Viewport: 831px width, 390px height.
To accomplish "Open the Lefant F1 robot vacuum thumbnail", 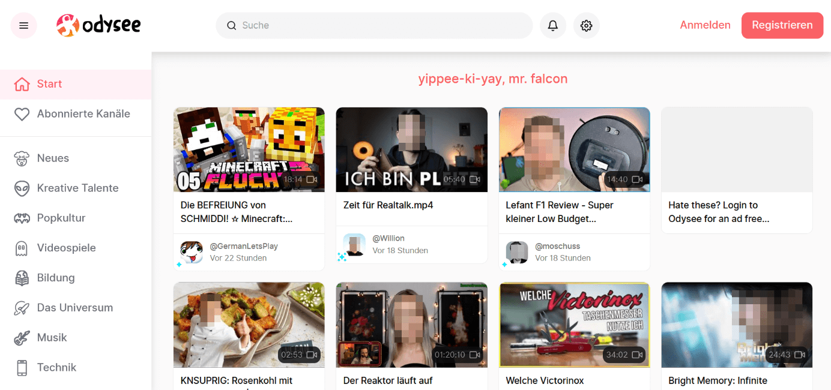I will click(x=574, y=149).
